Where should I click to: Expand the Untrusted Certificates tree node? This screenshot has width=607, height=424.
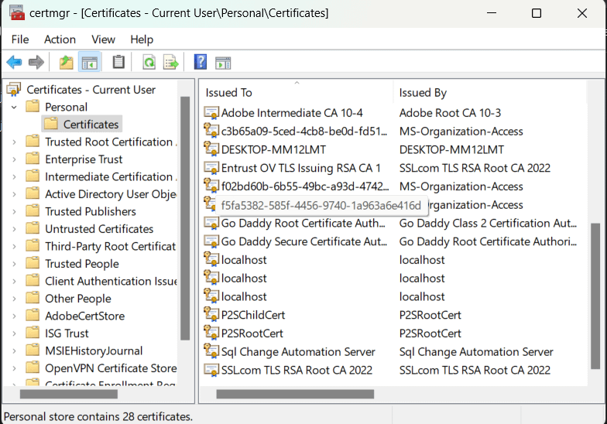14,229
